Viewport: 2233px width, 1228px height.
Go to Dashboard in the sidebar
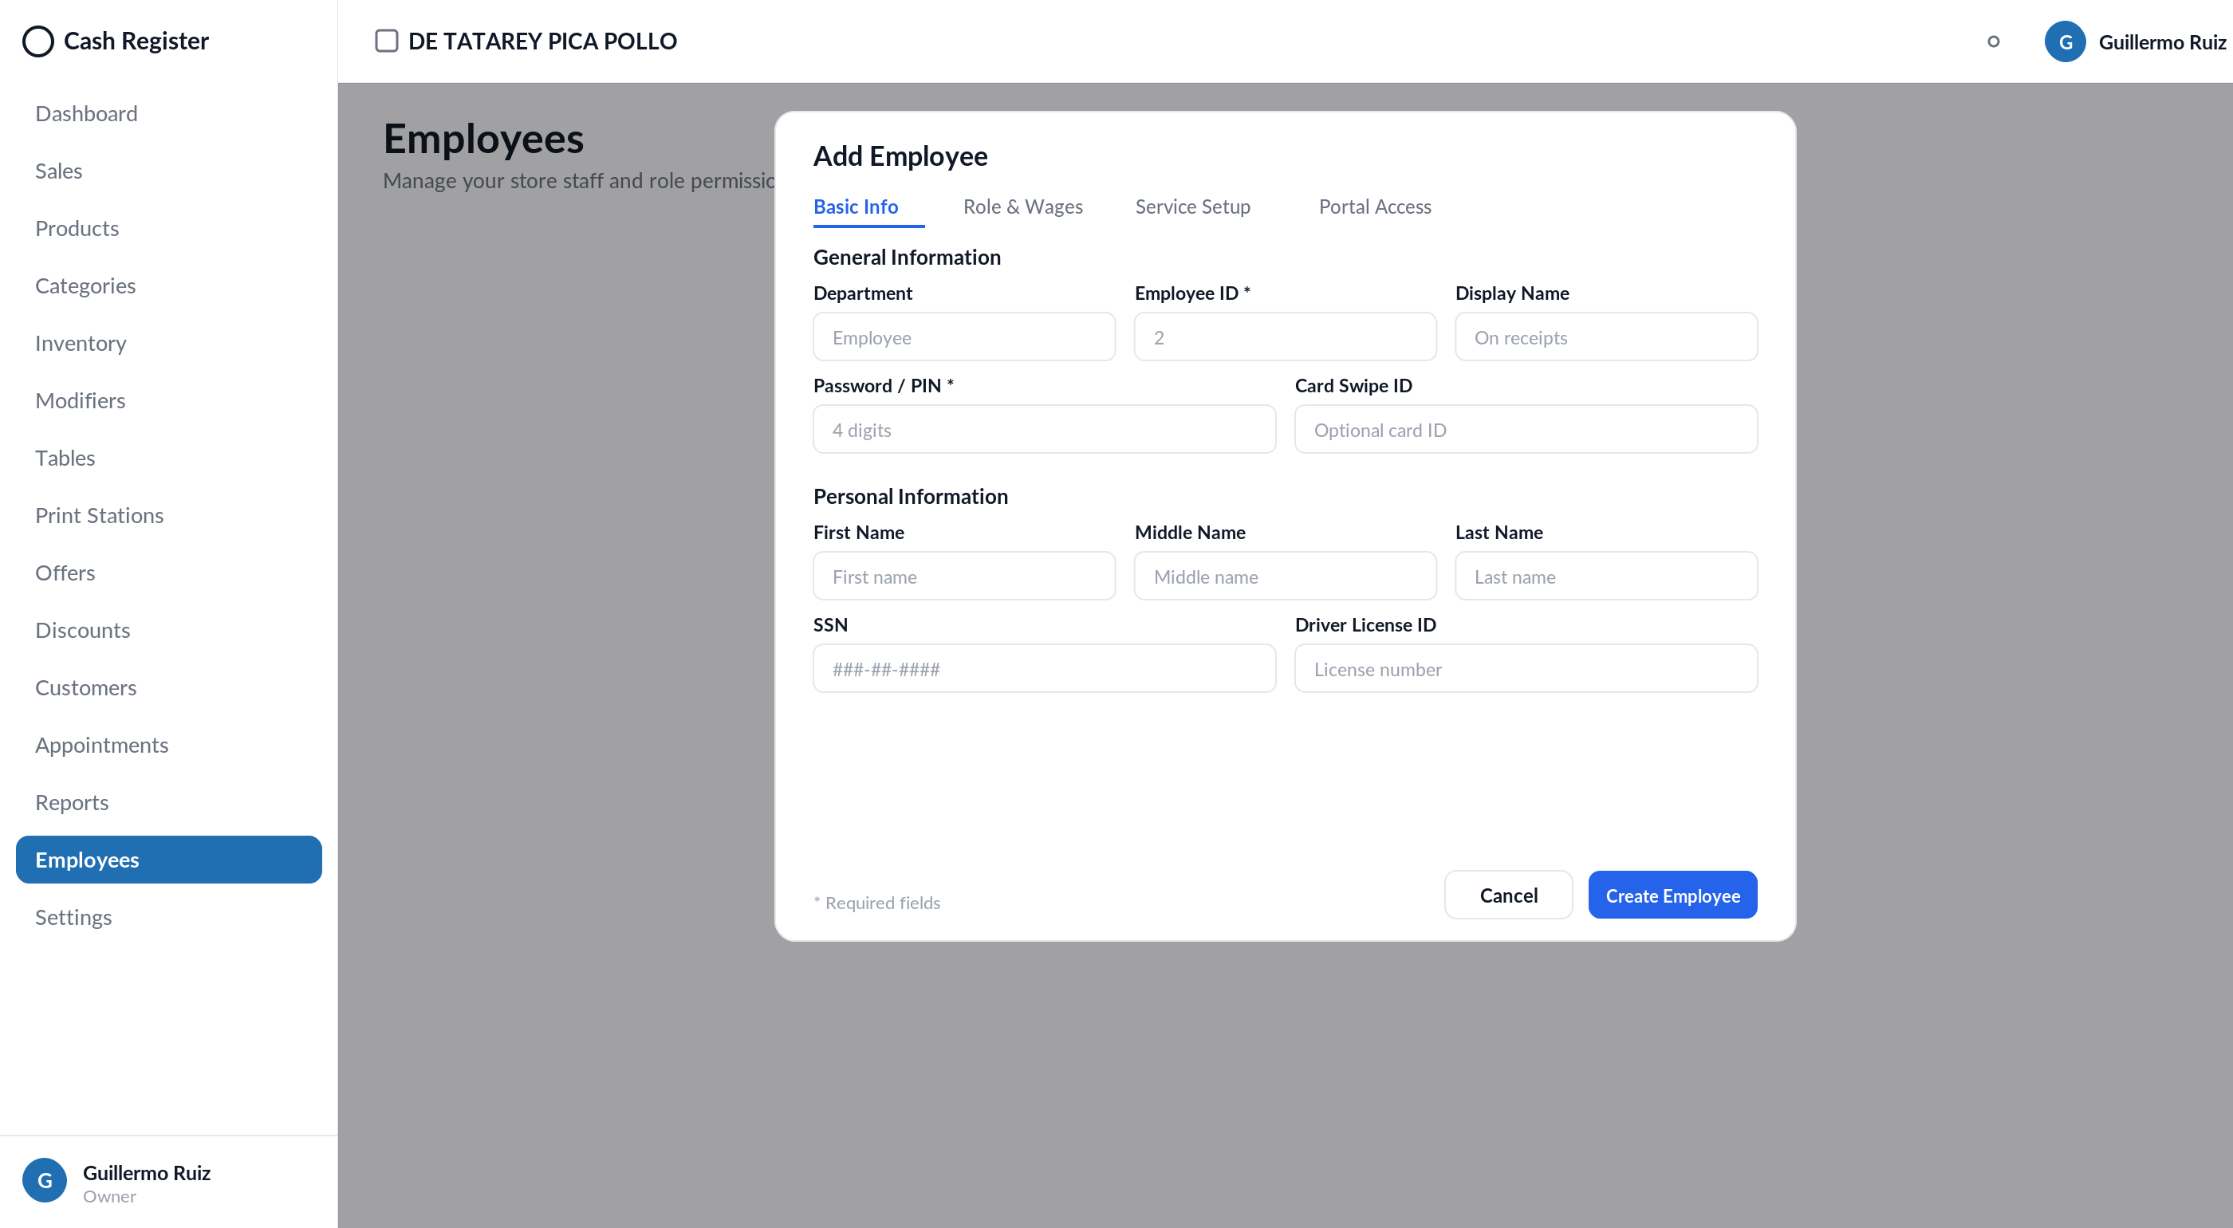pyautogui.click(x=169, y=113)
